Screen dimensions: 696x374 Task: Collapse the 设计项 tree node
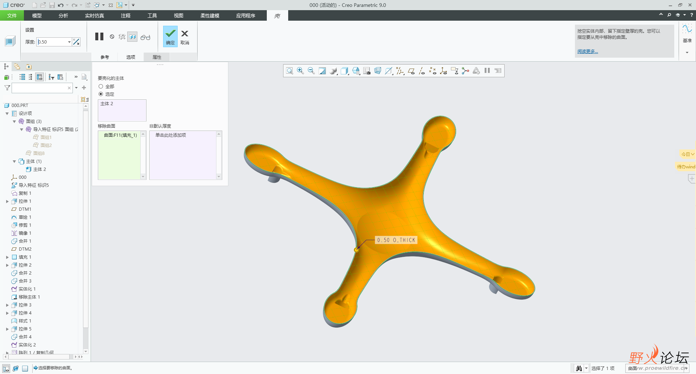tap(7, 114)
